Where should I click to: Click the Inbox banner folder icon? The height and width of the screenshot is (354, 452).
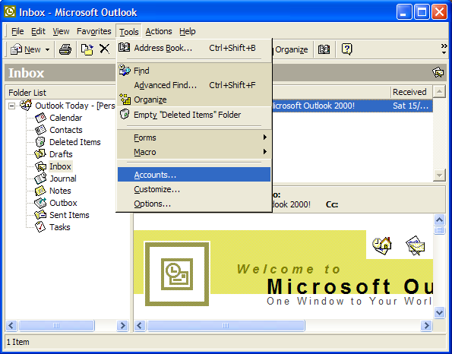tap(438, 72)
